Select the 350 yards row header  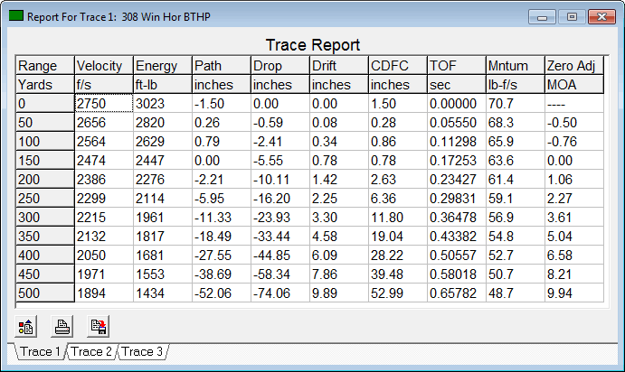[45, 237]
